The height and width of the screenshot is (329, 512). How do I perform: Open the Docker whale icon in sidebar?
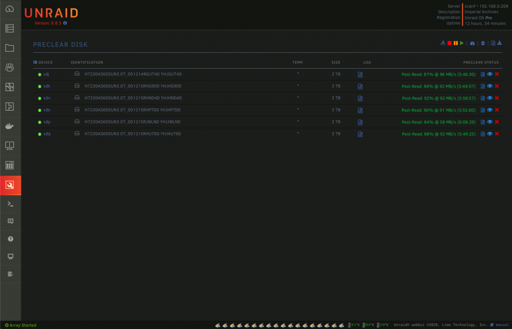(9, 126)
